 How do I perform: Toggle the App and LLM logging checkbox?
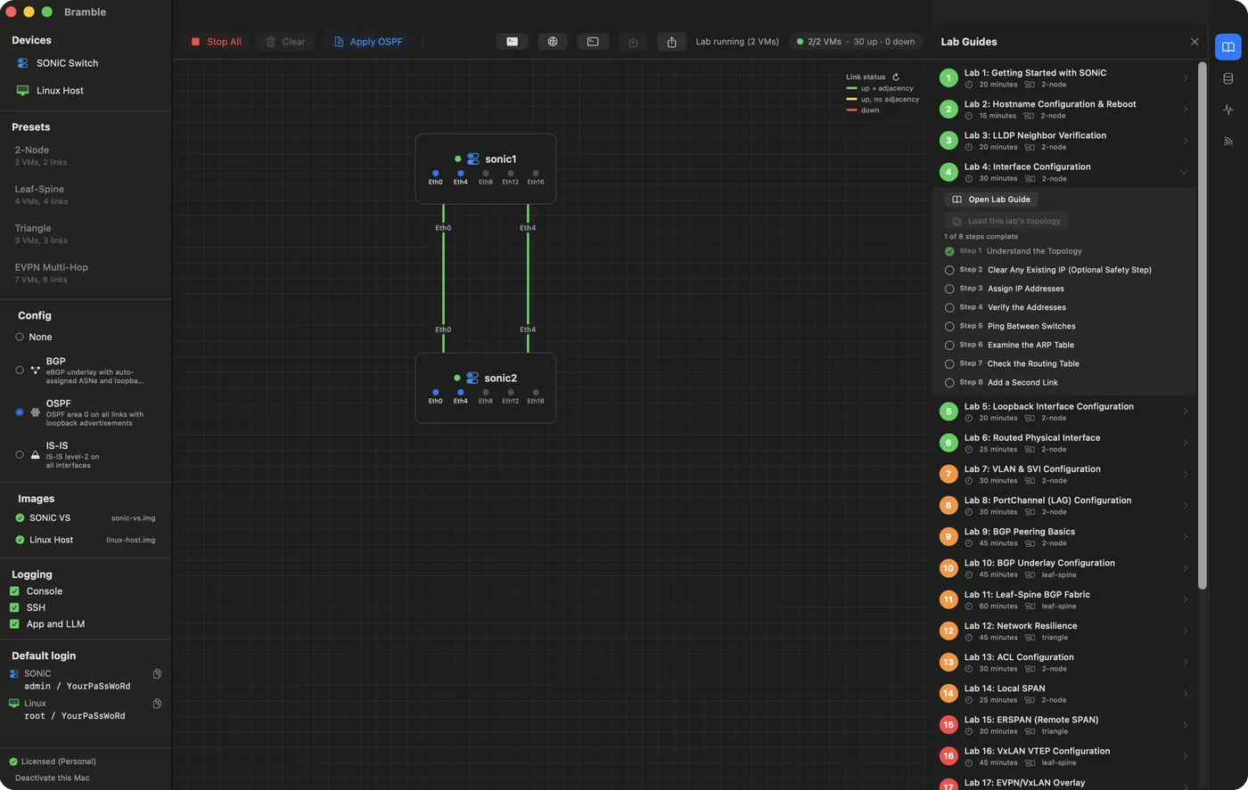pos(14,624)
